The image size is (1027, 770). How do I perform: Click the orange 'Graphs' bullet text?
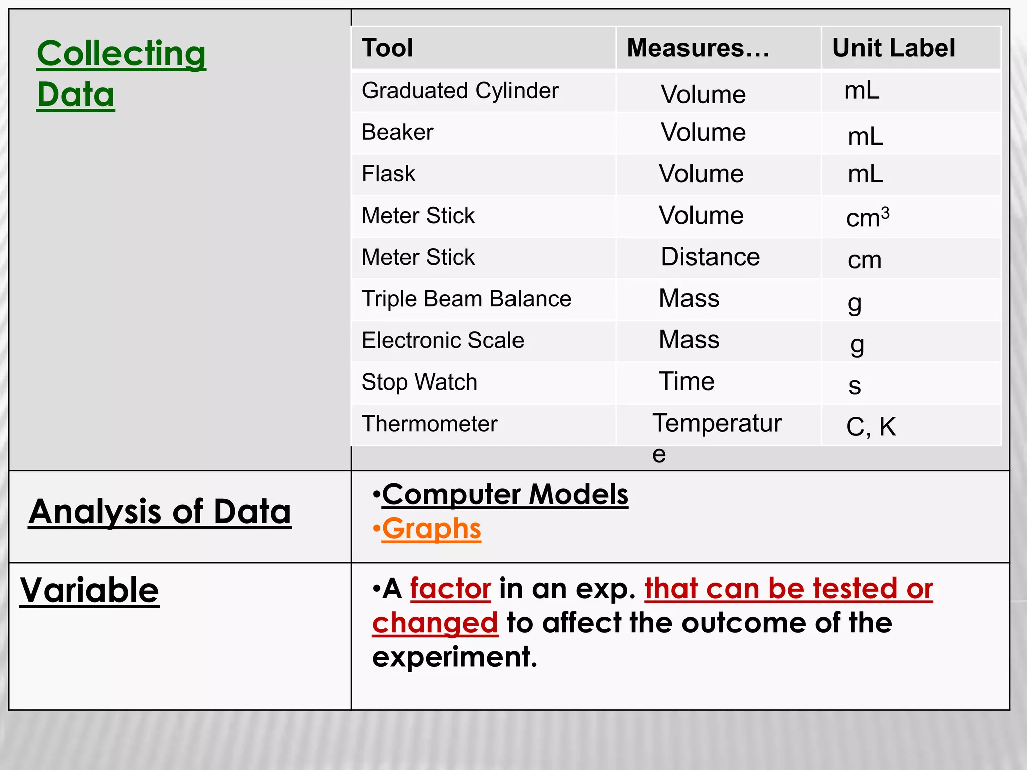[431, 529]
